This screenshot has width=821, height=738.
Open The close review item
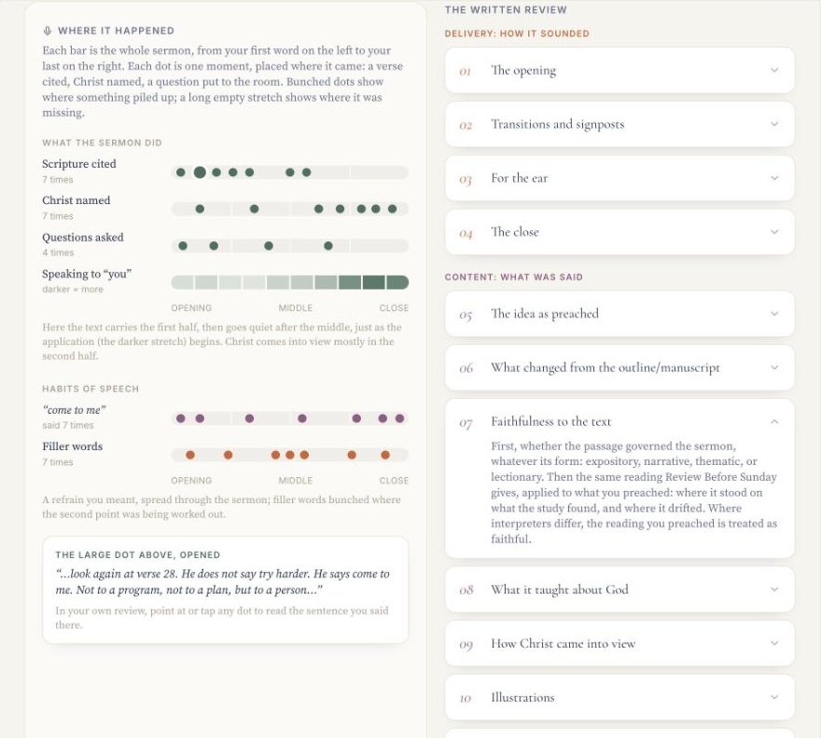click(x=619, y=232)
